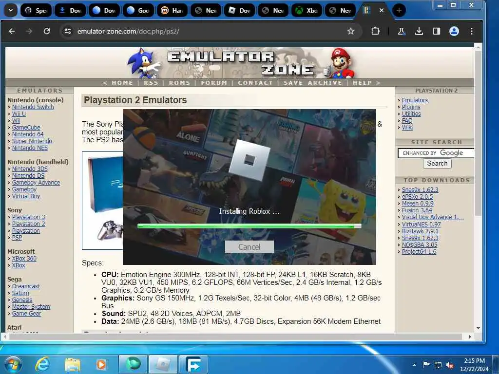
Task: Click the horizontal scrollbar right arrow
Action: [470, 337]
